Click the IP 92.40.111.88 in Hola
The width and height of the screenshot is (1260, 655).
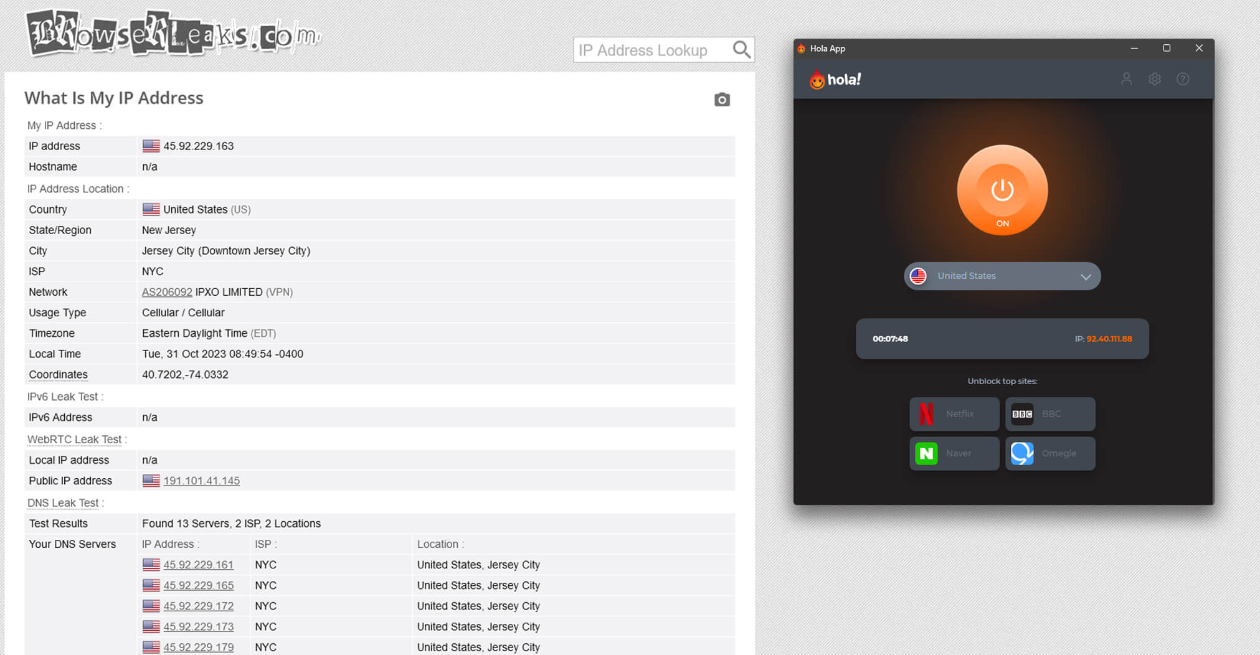[x=1109, y=339]
